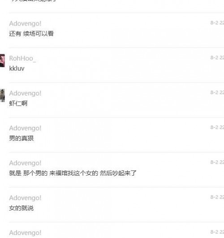Screen dimensions: 224x238
Task: Select message 还有 续场可以看
Action: (31, 34)
